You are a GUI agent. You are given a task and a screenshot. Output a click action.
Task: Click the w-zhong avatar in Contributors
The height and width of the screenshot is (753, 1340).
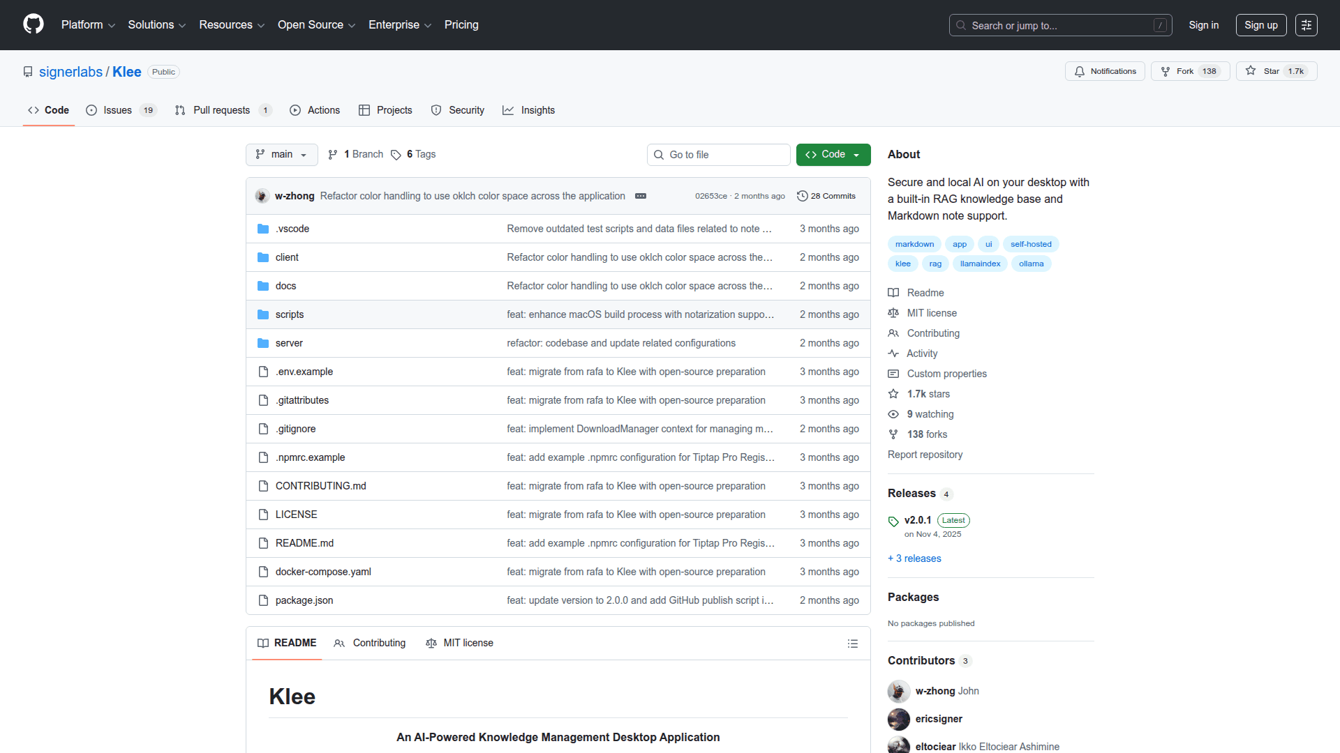(x=899, y=691)
